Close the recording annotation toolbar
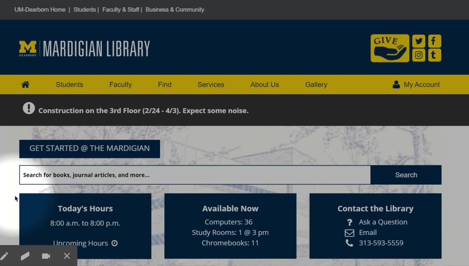Screen dimensions: 469x266 67,256
